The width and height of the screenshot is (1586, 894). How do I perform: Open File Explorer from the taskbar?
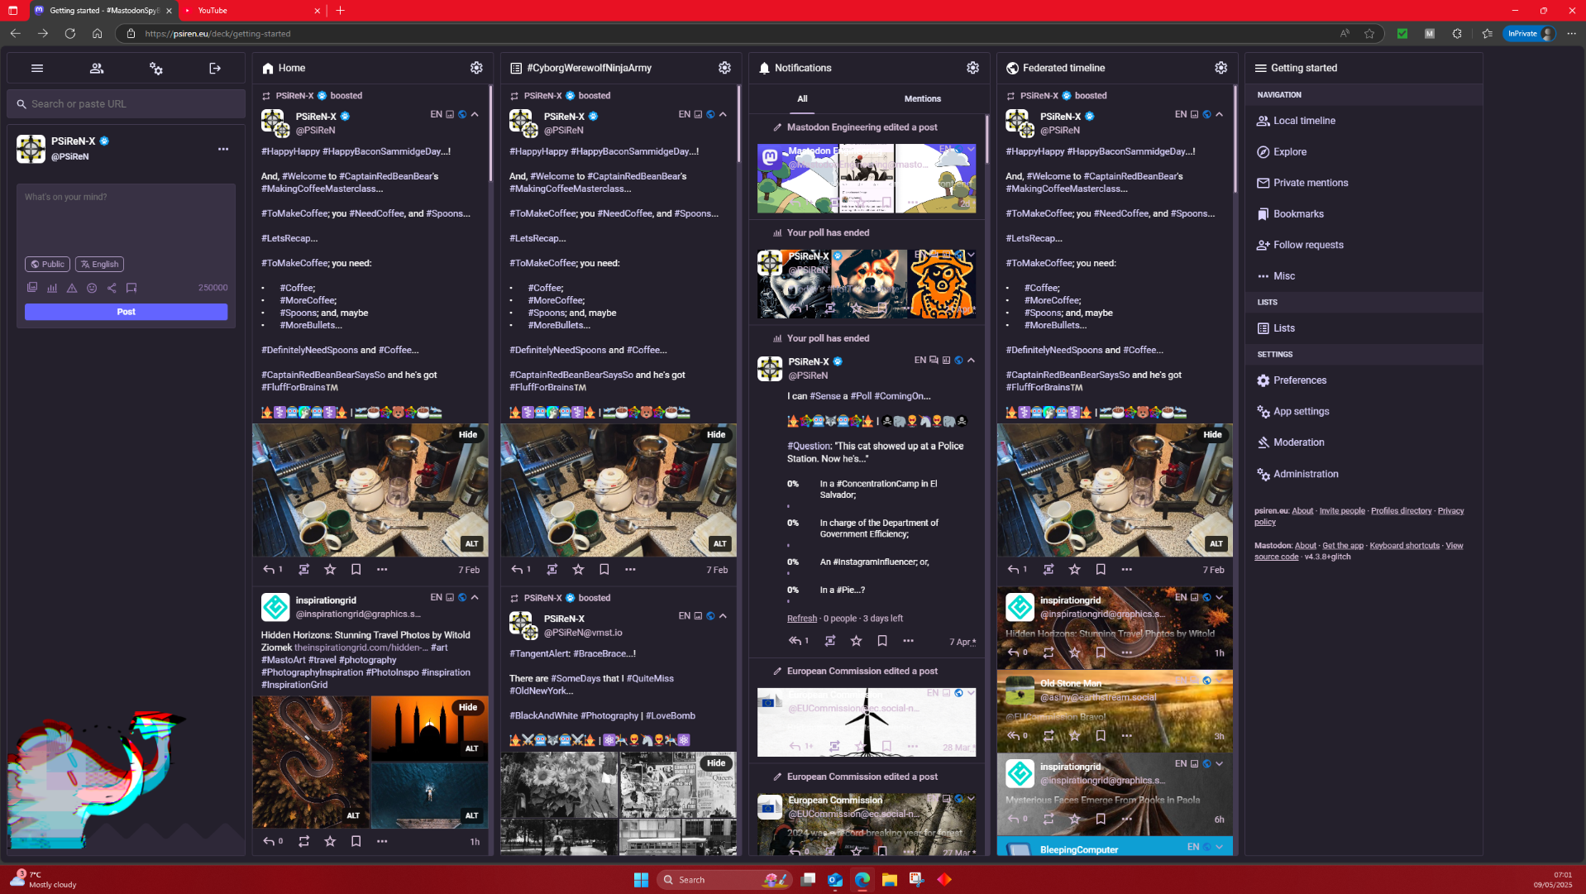pos(890,880)
